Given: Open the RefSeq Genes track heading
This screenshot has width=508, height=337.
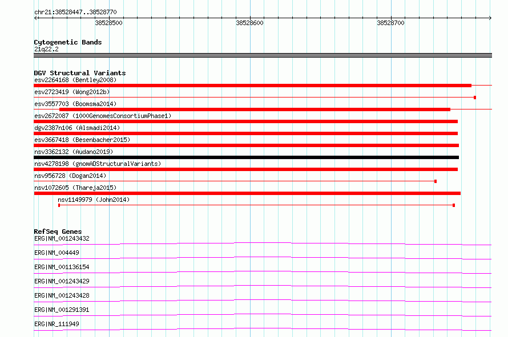Looking at the screenshot, I should (x=58, y=232).
